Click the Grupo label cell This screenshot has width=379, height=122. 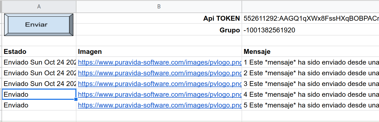pyautogui.click(x=230, y=30)
